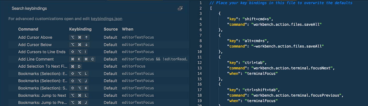The height and width of the screenshot is (106, 368).
Task: Click the "shift+cmd+s" key value
Action: coord(258,19)
